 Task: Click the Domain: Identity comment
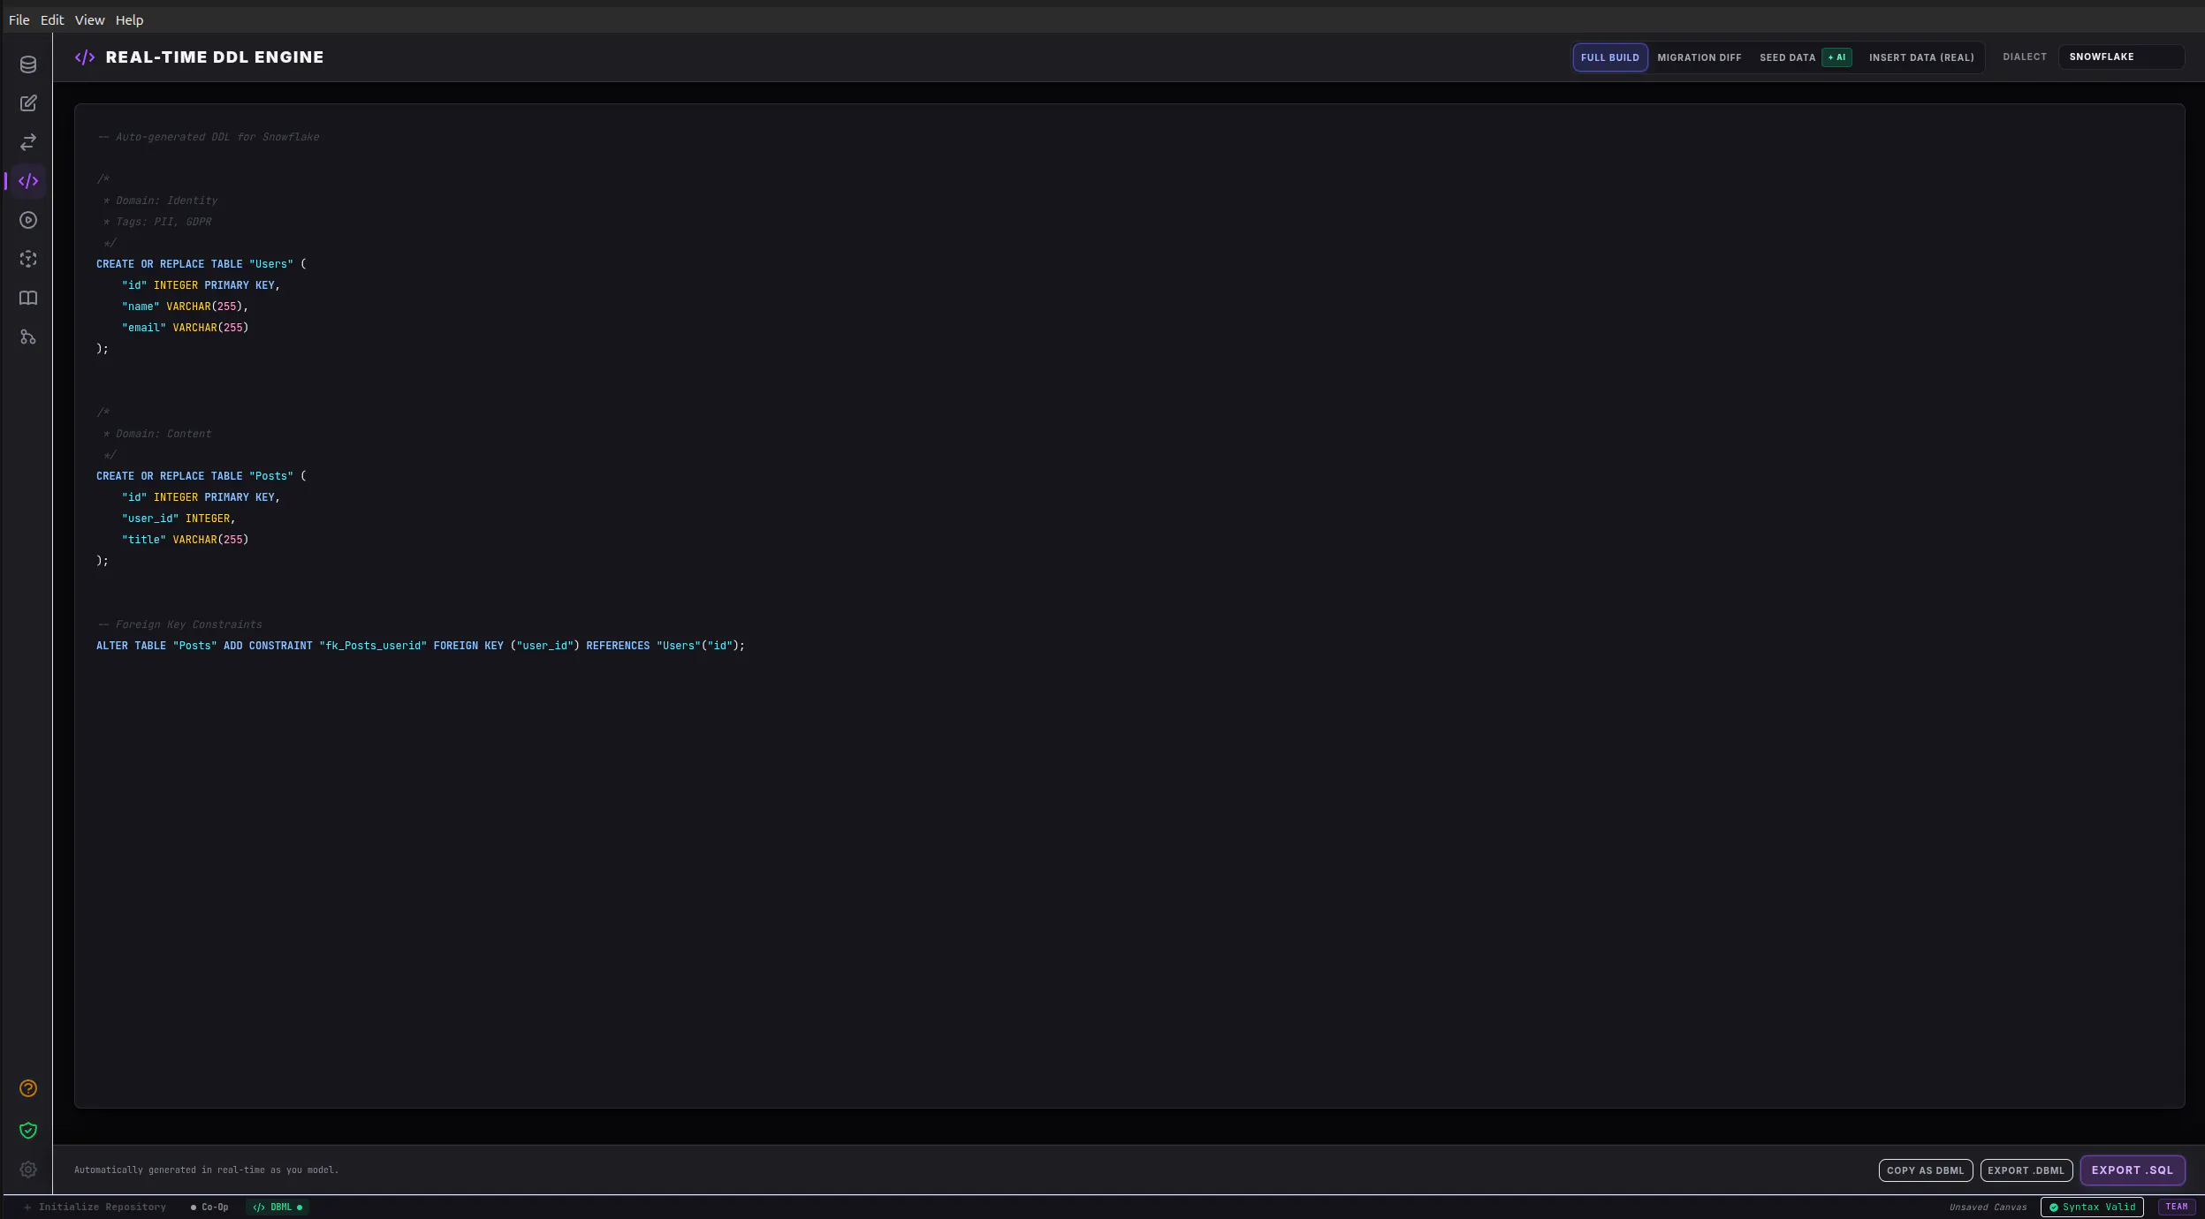(161, 201)
